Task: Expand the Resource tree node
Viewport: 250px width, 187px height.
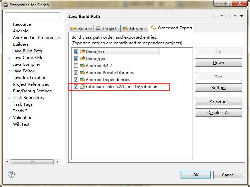Action: click(9, 24)
